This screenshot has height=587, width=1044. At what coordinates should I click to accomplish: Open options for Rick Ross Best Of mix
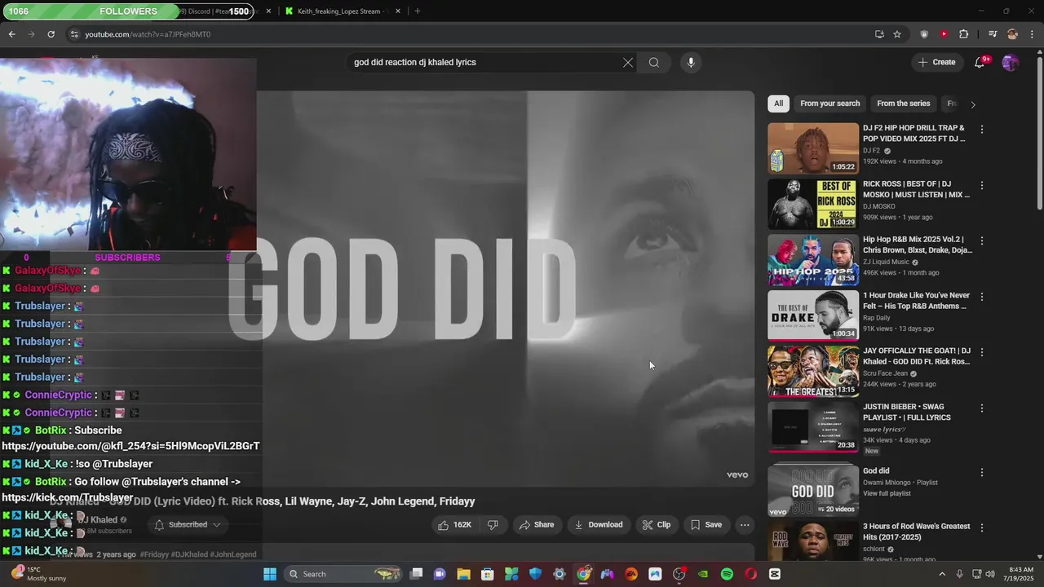tap(982, 185)
